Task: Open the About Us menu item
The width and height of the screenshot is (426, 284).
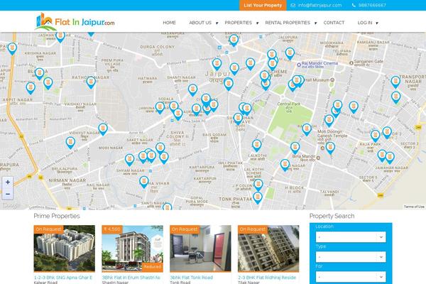Action: (200, 23)
